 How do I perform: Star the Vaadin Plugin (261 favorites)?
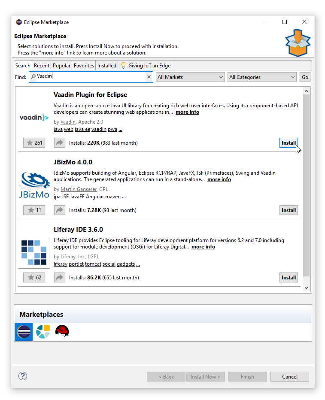point(34,142)
